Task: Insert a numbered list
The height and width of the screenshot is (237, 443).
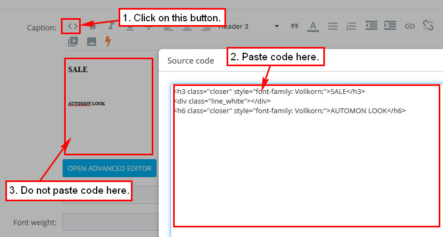Action: click(351, 26)
